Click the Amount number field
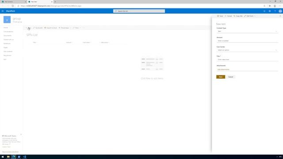The width and height of the screenshot is (283, 159). pos(247,41)
